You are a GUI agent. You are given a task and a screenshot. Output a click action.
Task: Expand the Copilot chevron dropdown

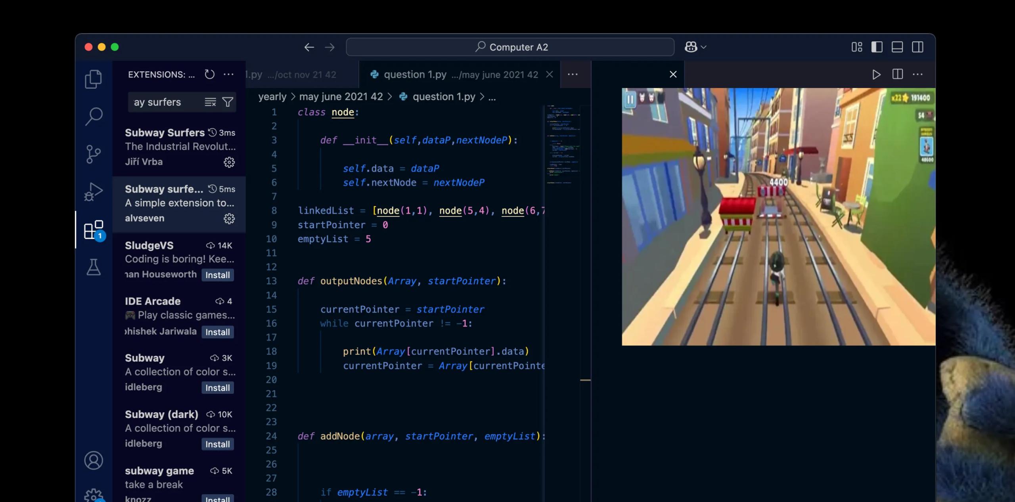(703, 47)
